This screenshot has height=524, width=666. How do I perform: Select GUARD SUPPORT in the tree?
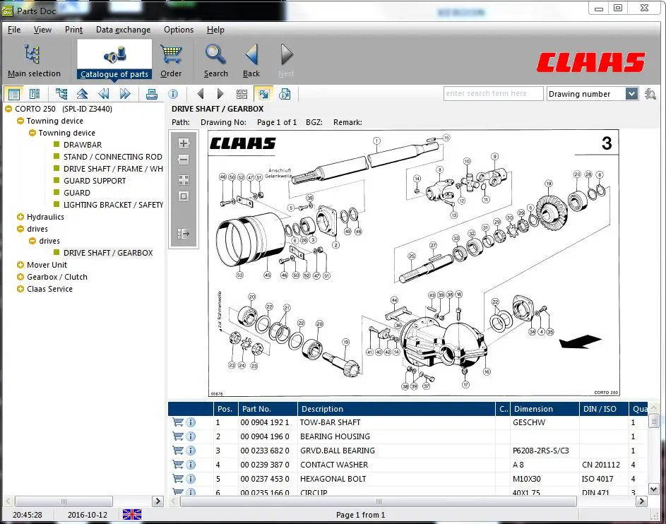click(95, 181)
